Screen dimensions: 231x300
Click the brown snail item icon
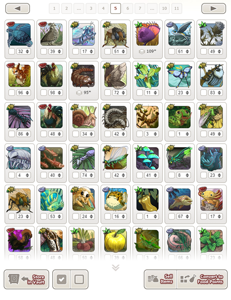(x=84, y=117)
